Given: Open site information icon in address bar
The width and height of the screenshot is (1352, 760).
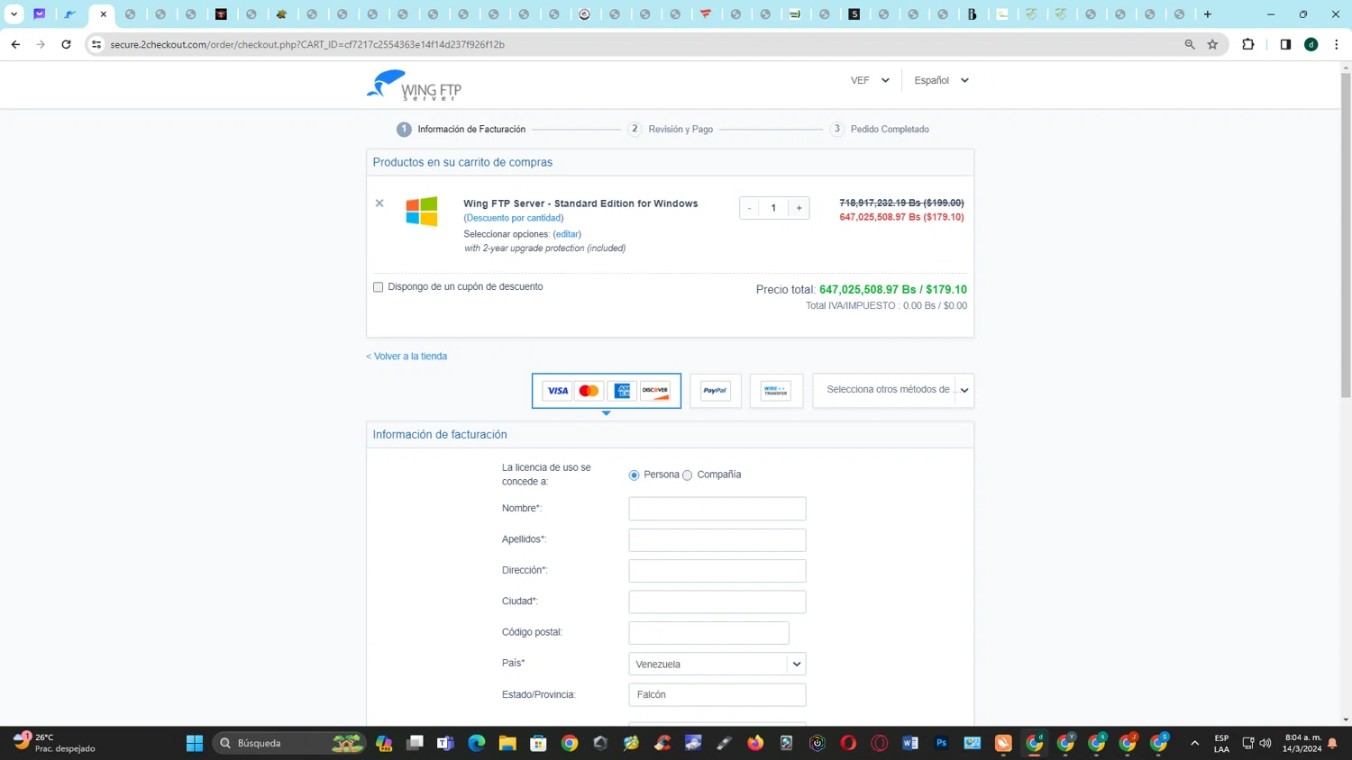Looking at the screenshot, I should pyautogui.click(x=96, y=44).
